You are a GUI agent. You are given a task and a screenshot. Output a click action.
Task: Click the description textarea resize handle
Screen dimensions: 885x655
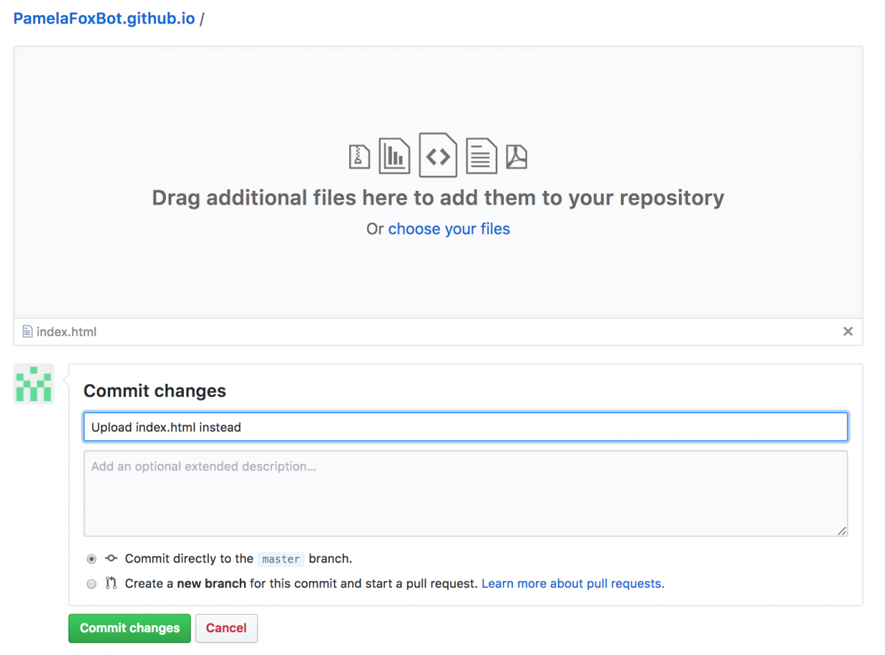point(841,531)
